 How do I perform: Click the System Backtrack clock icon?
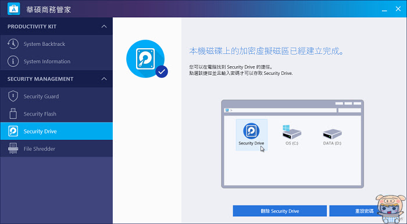13,44
